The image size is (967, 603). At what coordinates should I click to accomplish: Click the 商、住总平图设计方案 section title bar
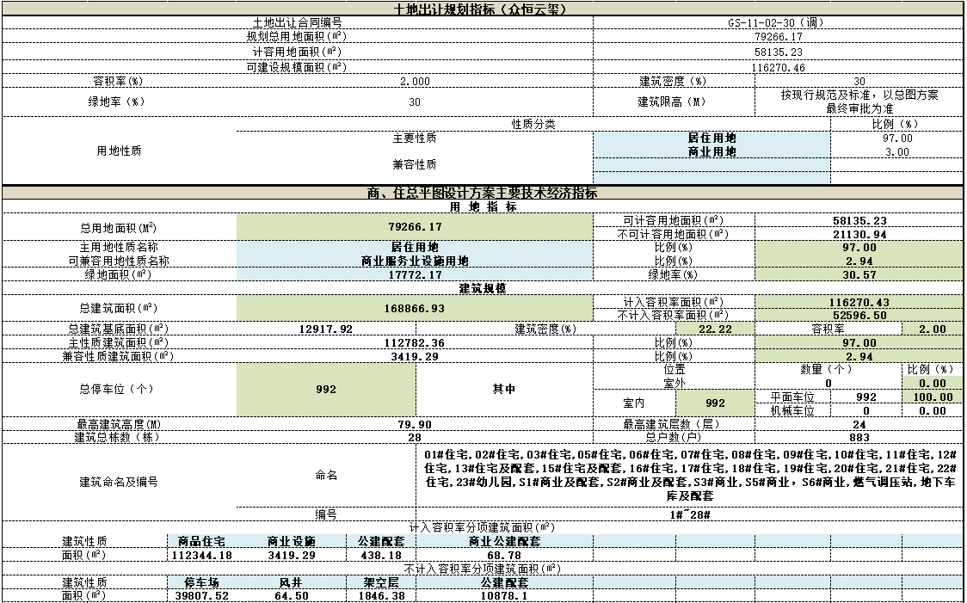483,193
